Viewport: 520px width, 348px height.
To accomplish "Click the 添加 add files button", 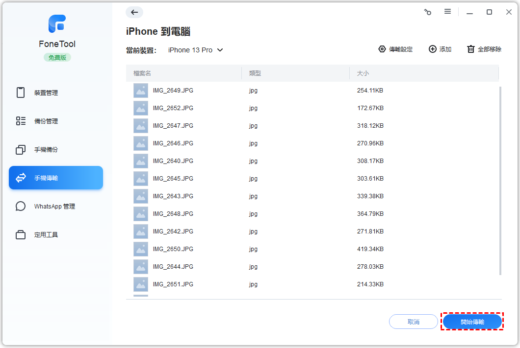I will coord(440,49).
